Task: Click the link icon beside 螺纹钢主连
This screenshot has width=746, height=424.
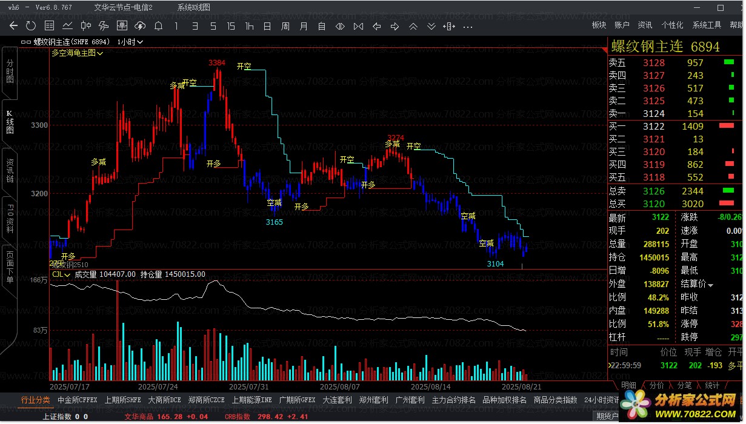Action: pos(25,42)
